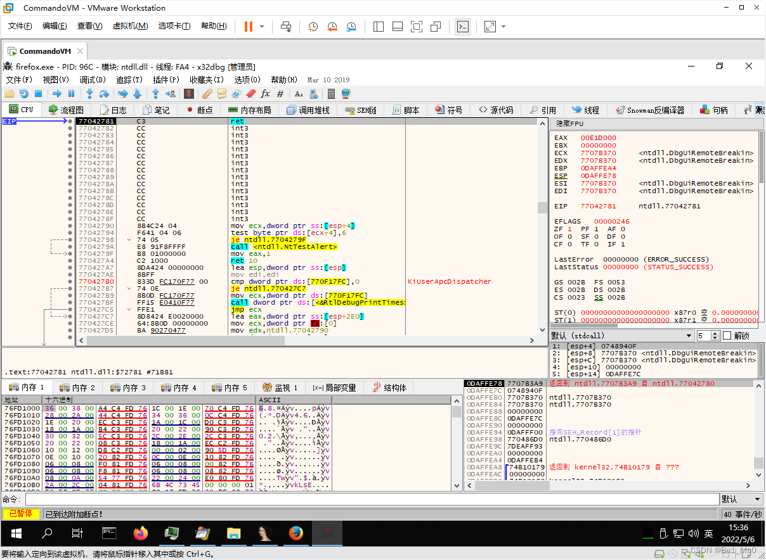The width and height of the screenshot is (766, 560).
Task: Open the 调试(D) menu in x32dbg
Action: (93, 80)
